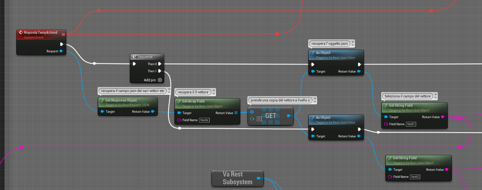482x190 pixels.
Task: Click Return Value pin of field2 Get String Field
Action: (x=447, y=169)
